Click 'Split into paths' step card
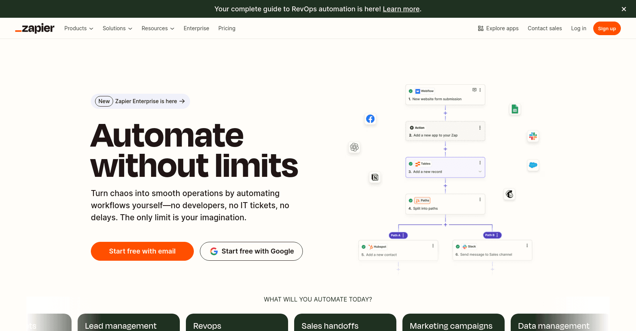The image size is (636, 331). click(x=445, y=204)
